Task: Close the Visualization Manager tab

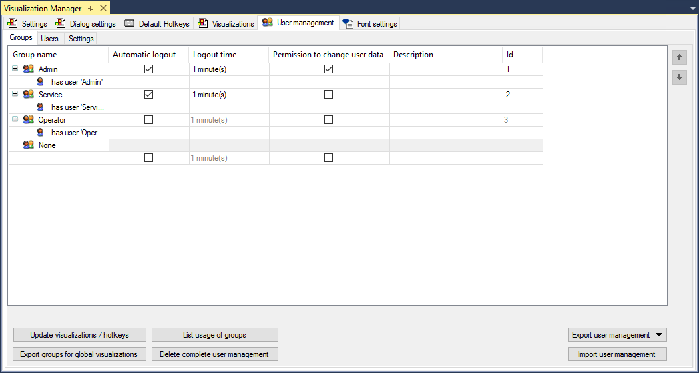Action: click(x=103, y=9)
